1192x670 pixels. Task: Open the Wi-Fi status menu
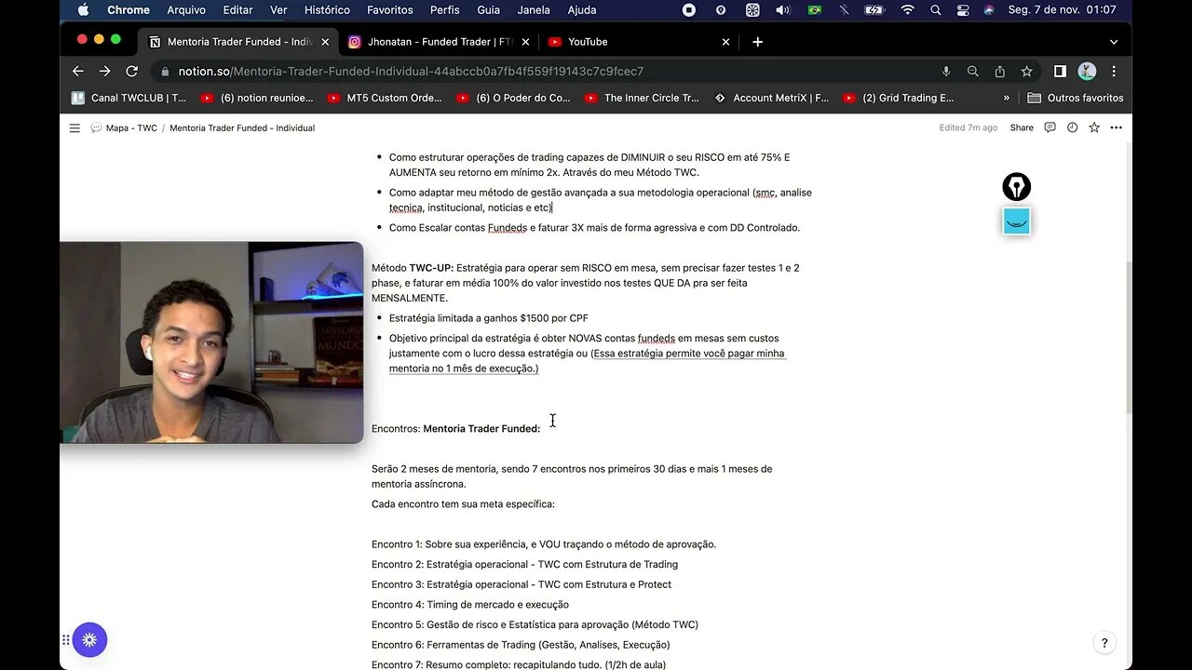point(907,10)
